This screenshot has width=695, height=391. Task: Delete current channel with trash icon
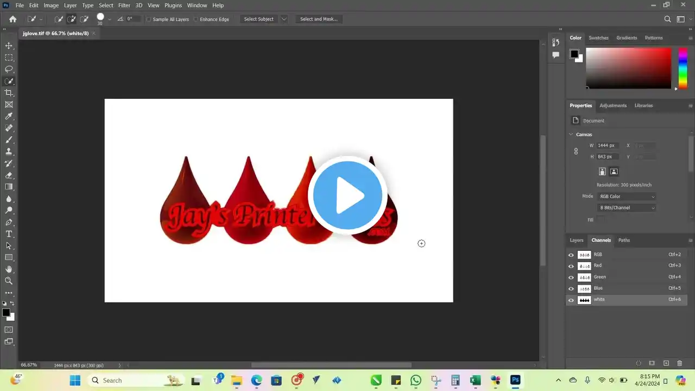click(x=679, y=363)
